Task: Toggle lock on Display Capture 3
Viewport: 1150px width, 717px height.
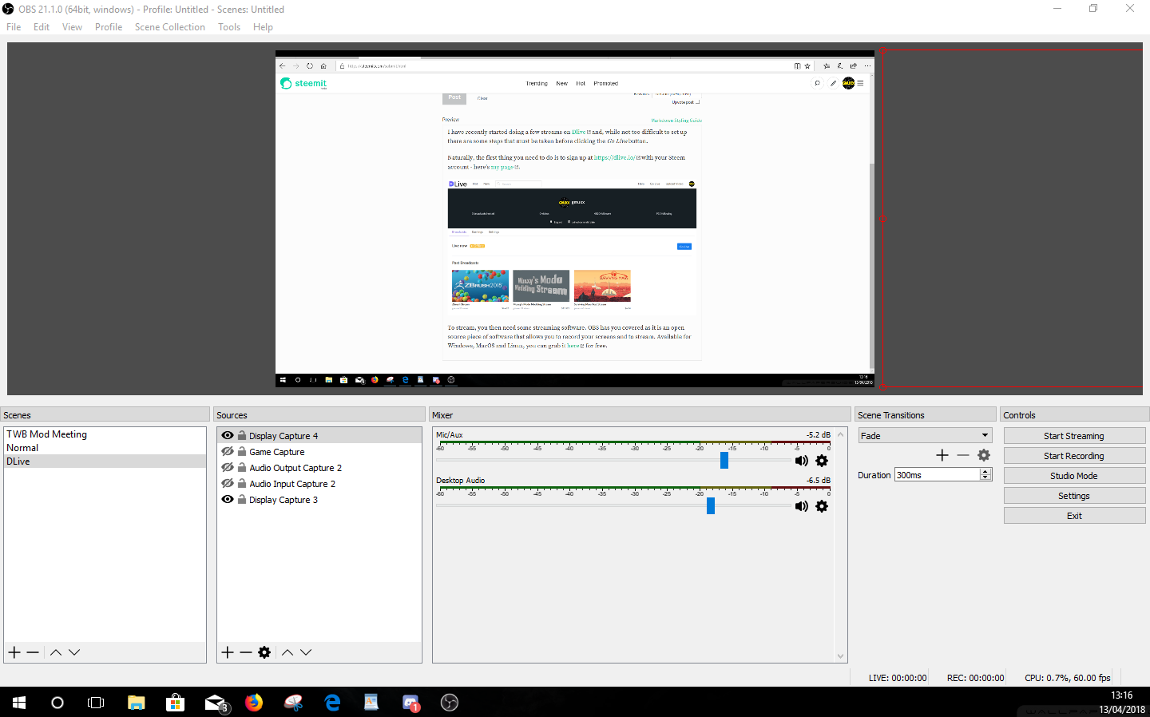Action: click(242, 499)
